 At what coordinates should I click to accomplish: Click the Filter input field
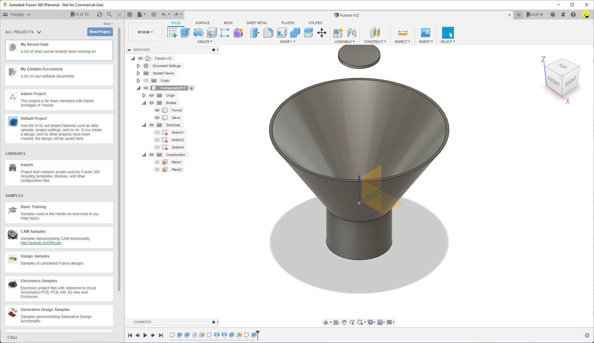63,337
